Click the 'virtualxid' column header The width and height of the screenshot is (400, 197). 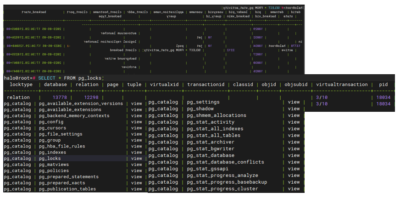[x=164, y=85]
